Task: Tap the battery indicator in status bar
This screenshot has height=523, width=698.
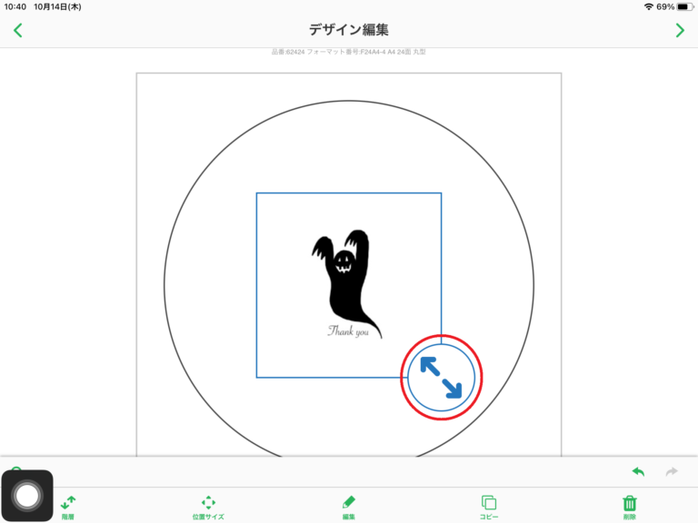Action: [x=685, y=6]
